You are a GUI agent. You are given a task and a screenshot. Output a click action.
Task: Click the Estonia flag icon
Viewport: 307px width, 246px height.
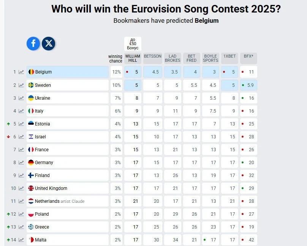(31, 124)
